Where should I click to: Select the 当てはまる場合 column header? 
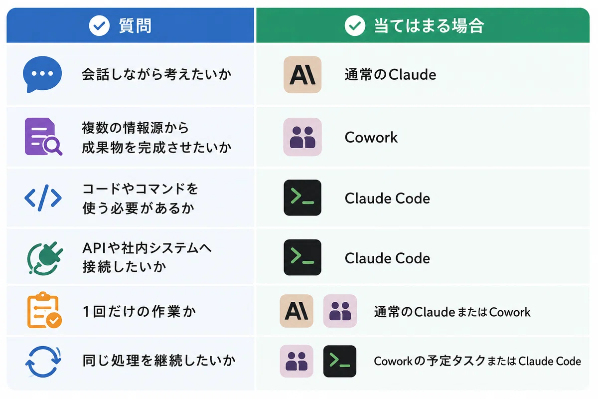[423, 25]
